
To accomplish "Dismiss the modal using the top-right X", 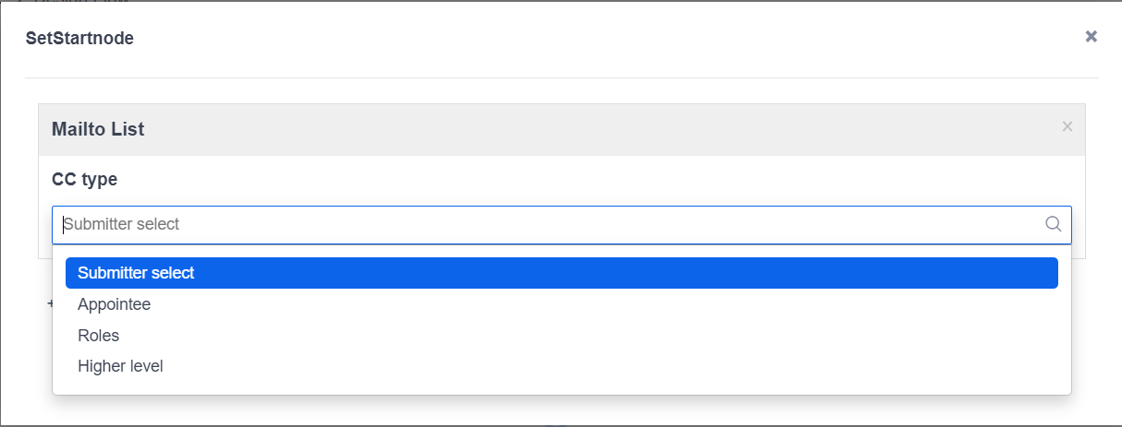I will click(x=1092, y=37).
